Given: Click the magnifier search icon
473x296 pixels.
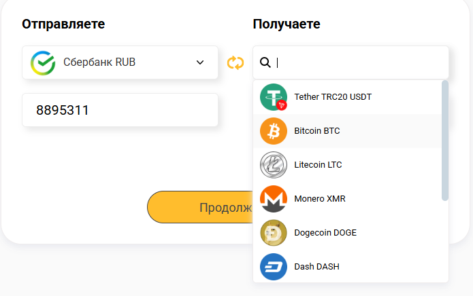Looking at the screenshot, I should point(265,62).
